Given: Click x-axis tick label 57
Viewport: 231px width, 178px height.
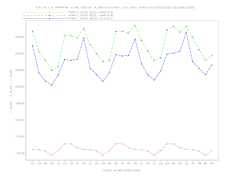Looking at the screenshot, I should tap(154, 163).
